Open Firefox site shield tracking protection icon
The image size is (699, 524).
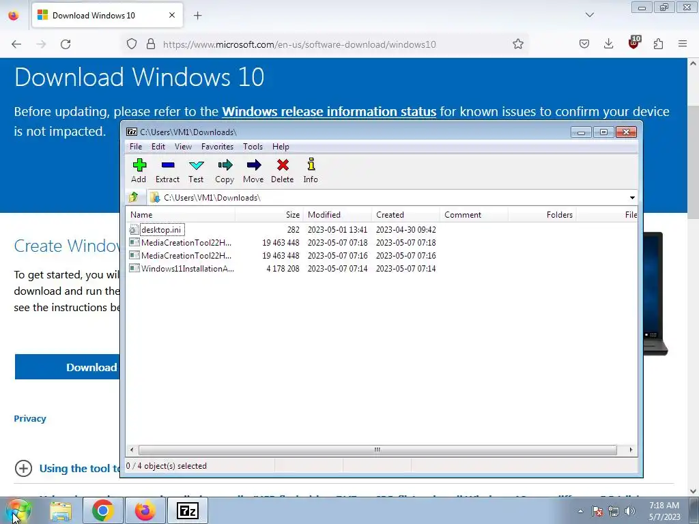[132, 44]
